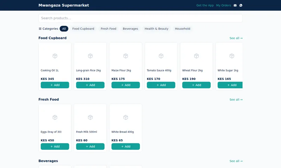Add Wheat Flour 2kg to cart
281x168 pixels.
(196, 85)
